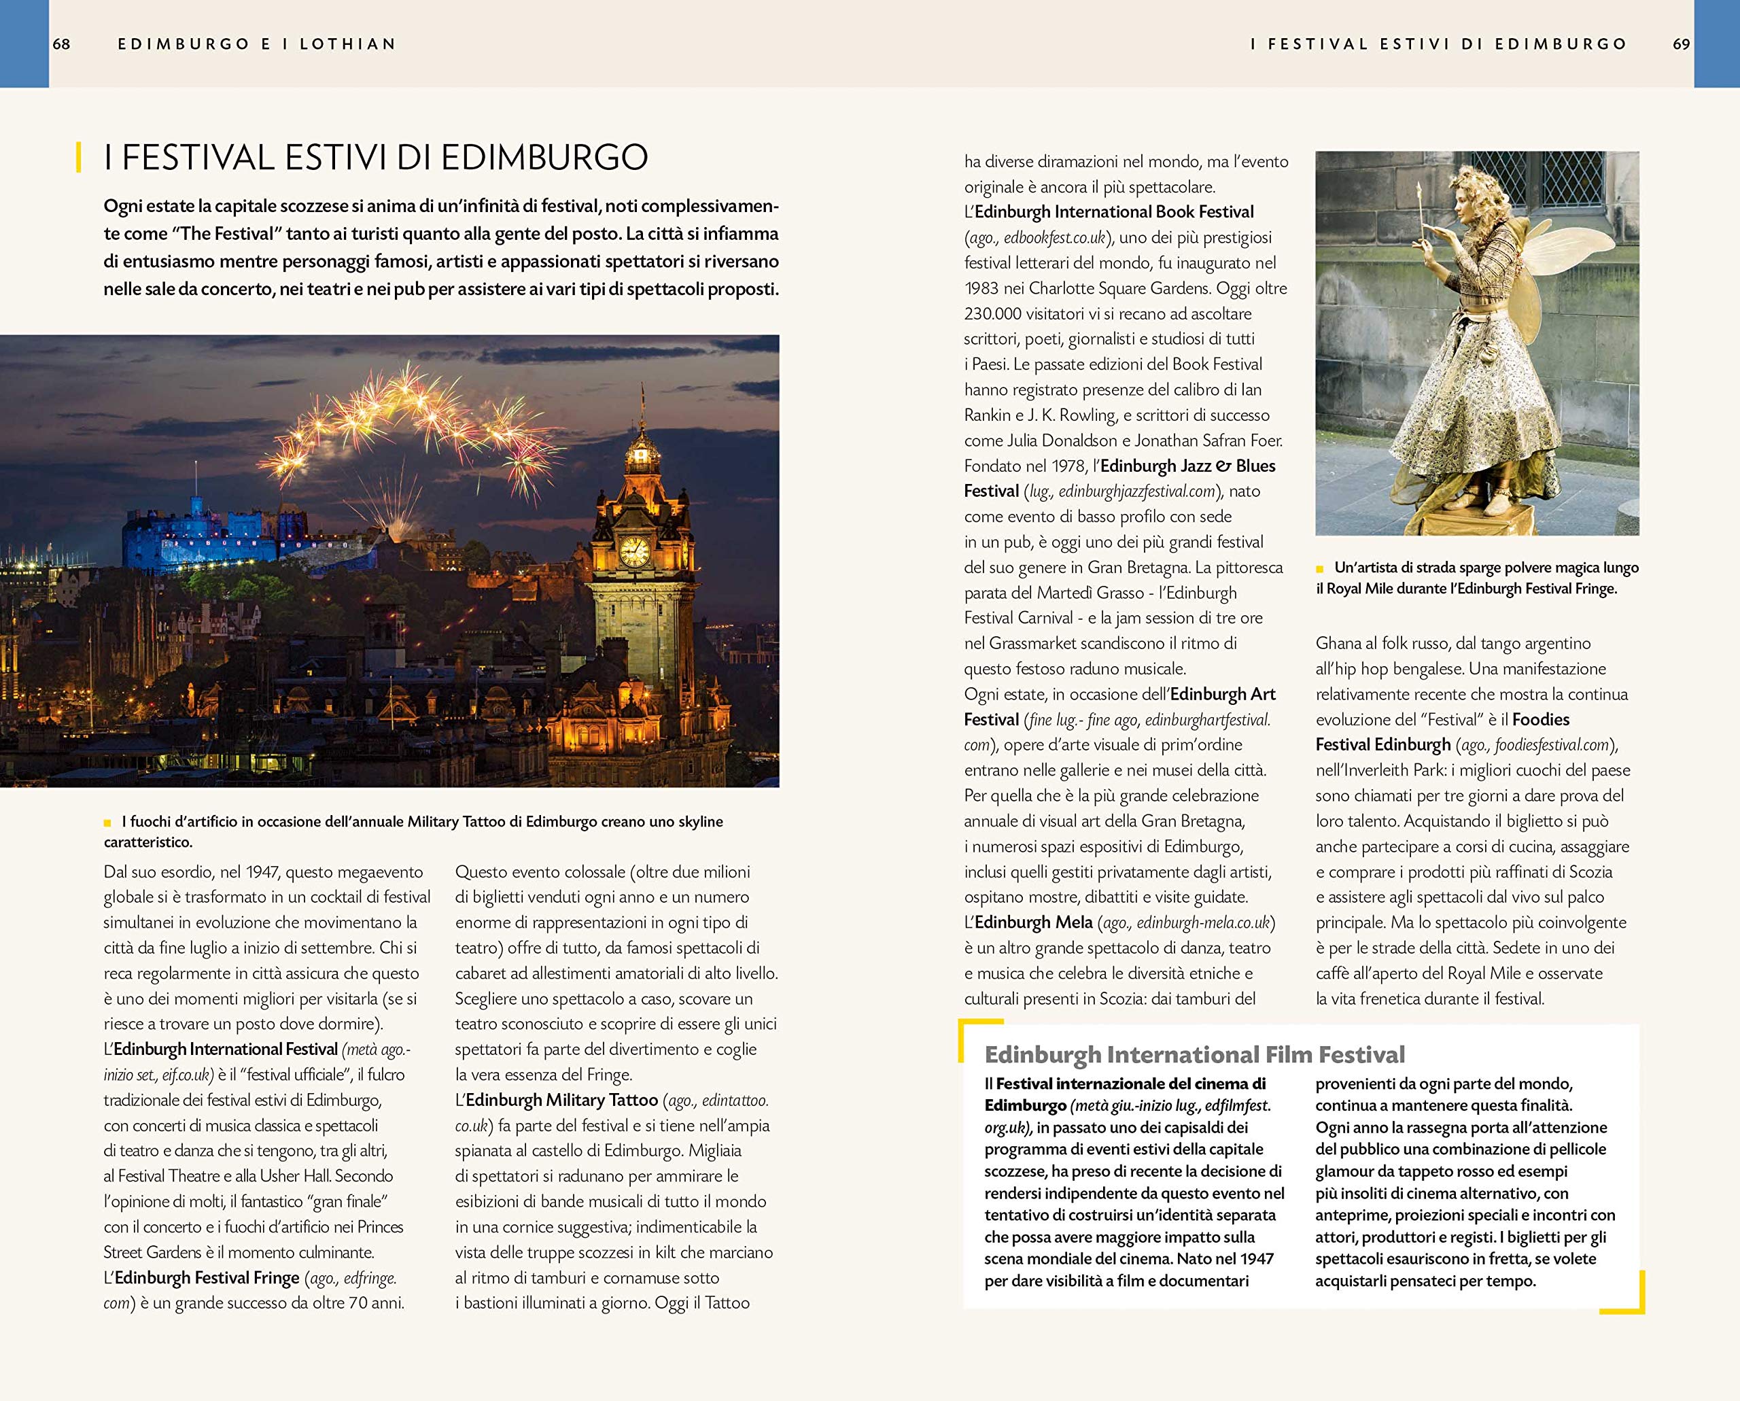Click the page number 68
Image resolution: width=1740 pixels, height=1401 pixels.
point(61,44)
